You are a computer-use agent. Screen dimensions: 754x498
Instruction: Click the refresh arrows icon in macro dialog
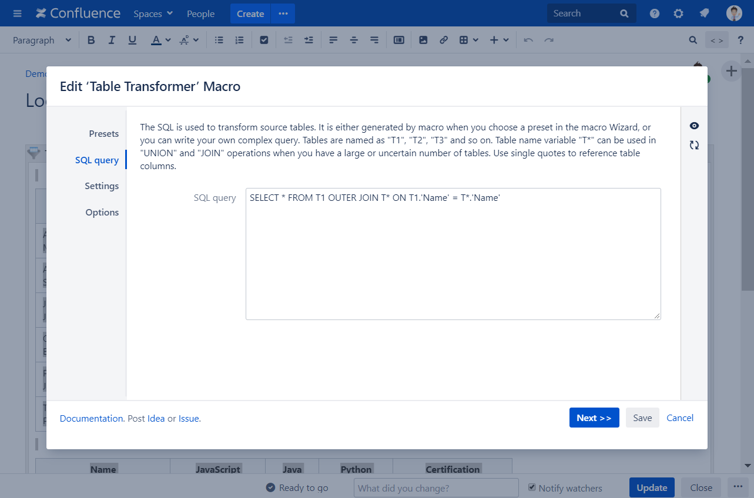[694, 145]
